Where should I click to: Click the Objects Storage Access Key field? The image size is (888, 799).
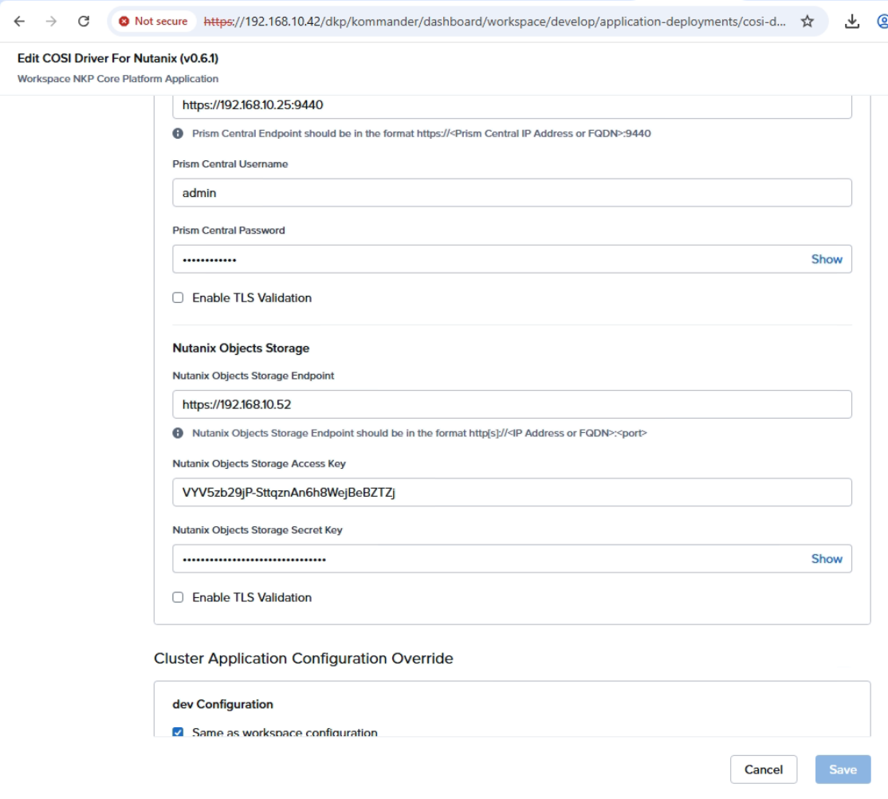[512, 492]
